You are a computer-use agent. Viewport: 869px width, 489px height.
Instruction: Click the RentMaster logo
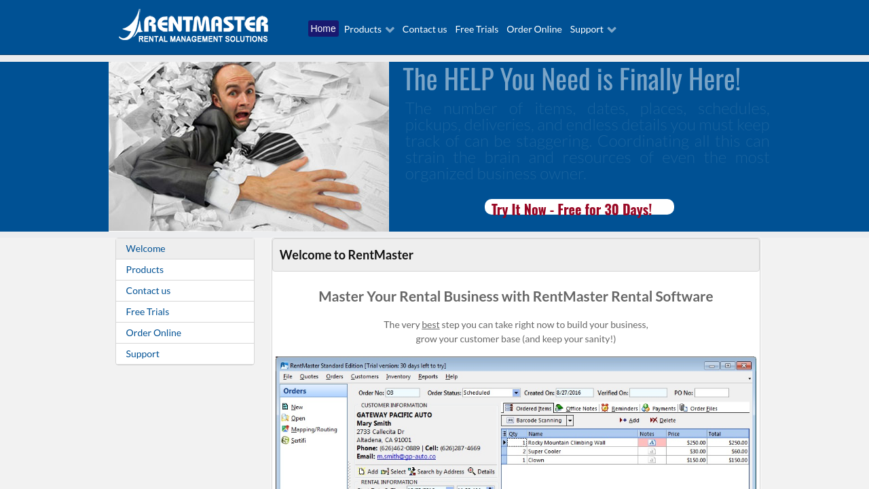193,26
